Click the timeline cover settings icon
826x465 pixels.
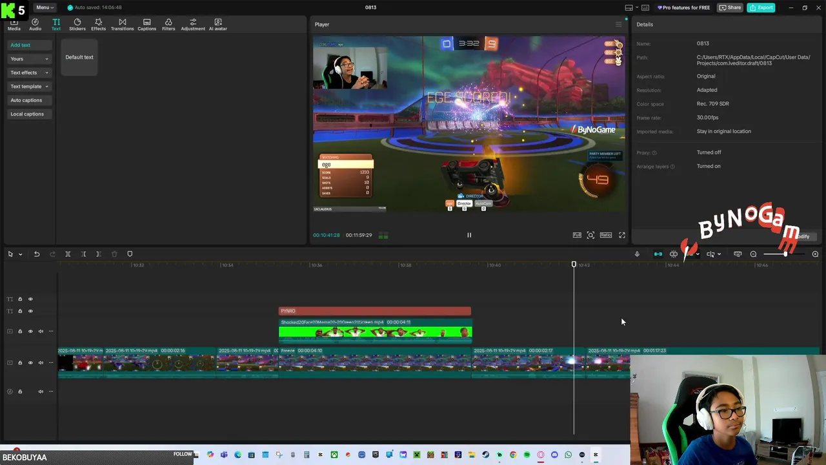point(738,254)
